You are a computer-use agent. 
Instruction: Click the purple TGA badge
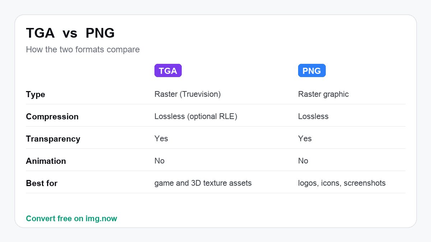tap(168, 71)
